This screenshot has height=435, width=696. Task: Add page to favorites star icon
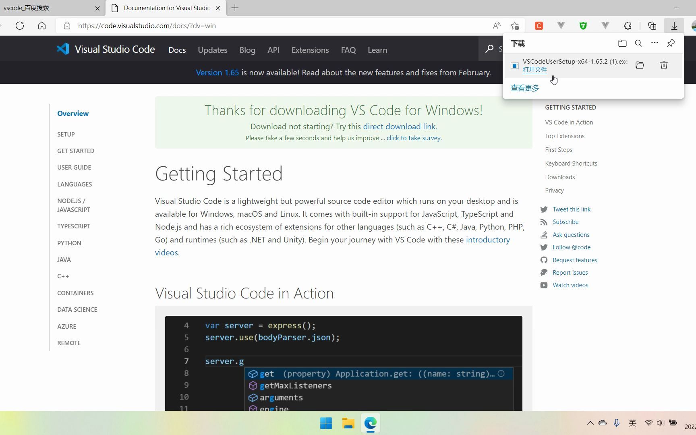[x=515, y=26]
